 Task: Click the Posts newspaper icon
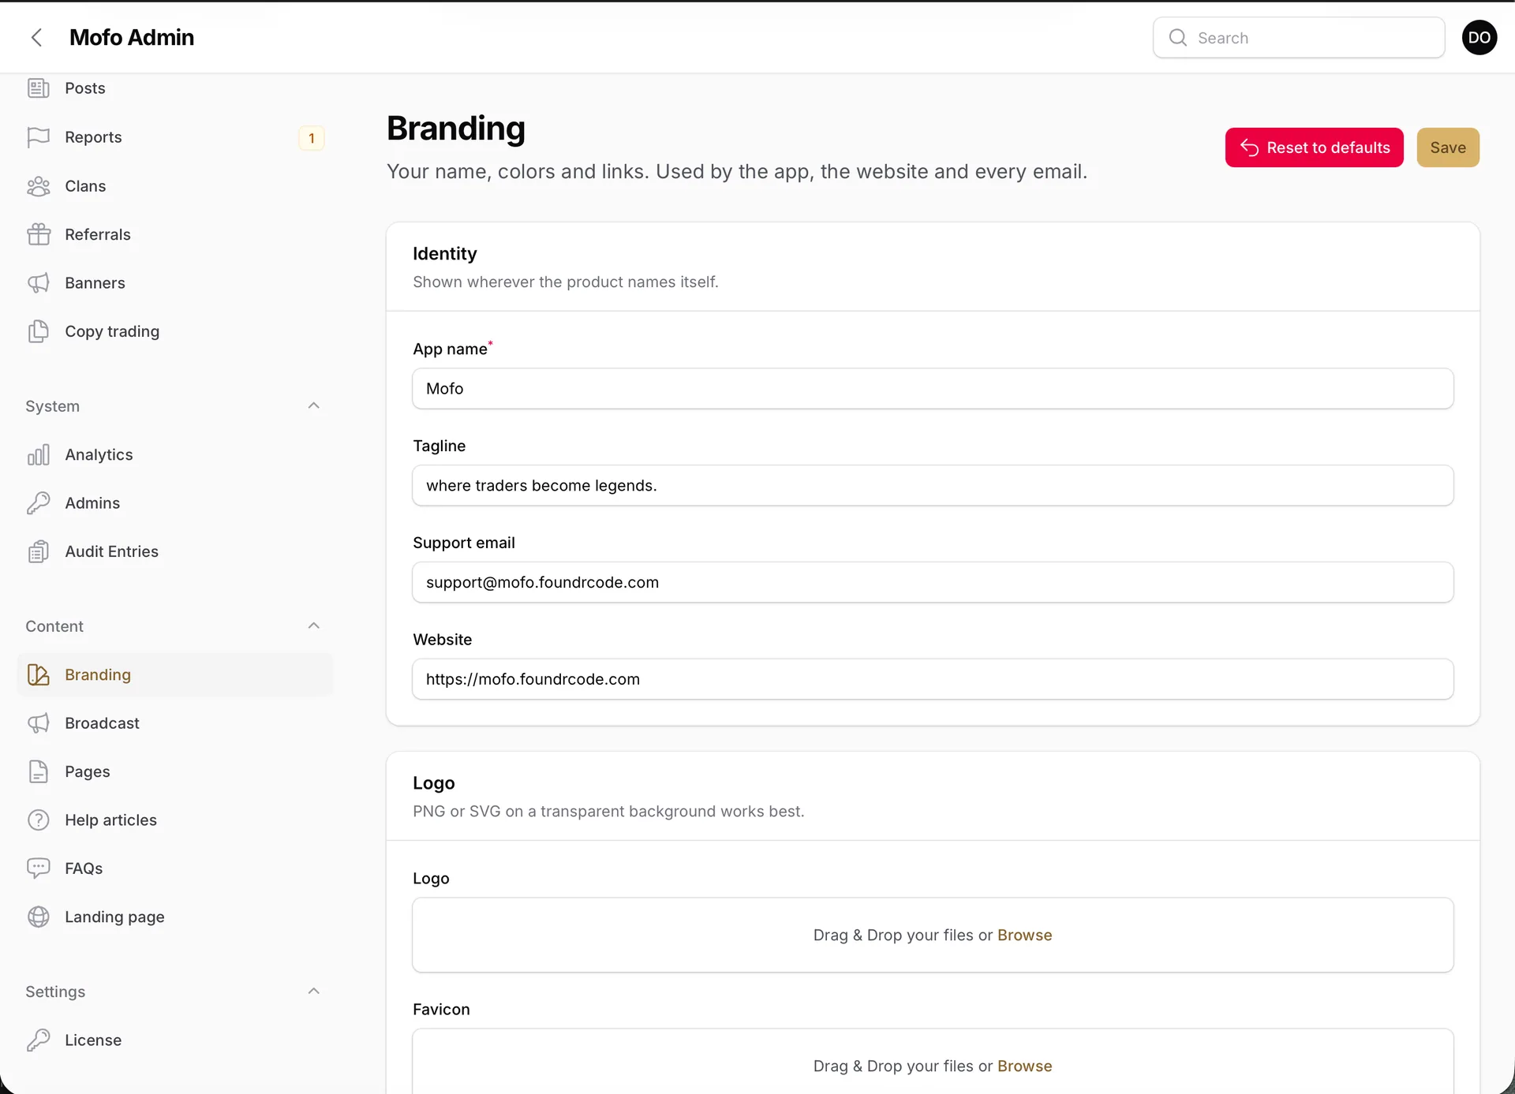(x=38, y=88)
